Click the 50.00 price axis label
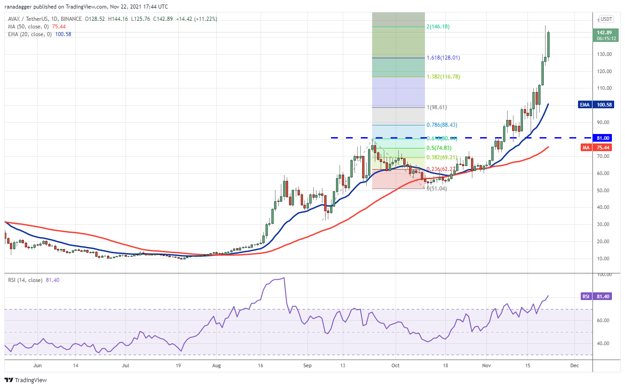The height and width of the screenshot is (388, 625). pyautogui.click(x=602, y=190)
